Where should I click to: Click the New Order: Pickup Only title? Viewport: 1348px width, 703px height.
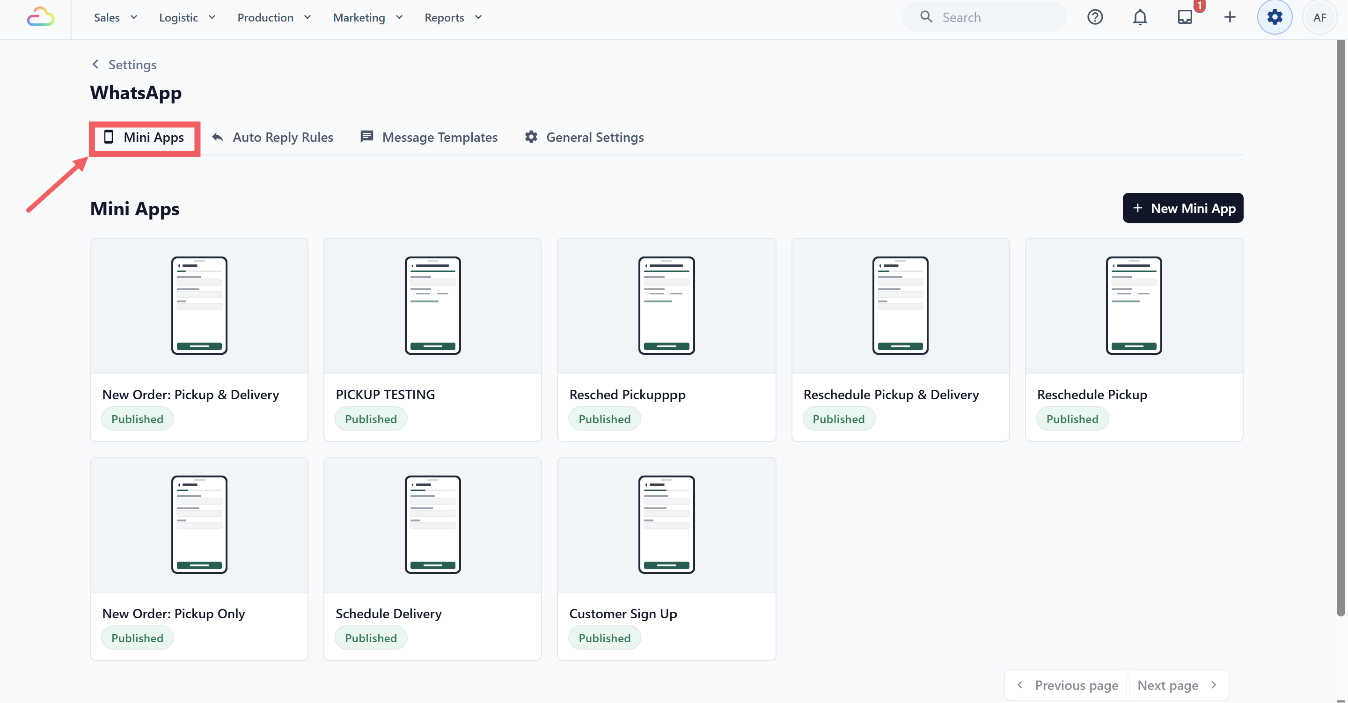pyautogui.click(x=174, y=614)
